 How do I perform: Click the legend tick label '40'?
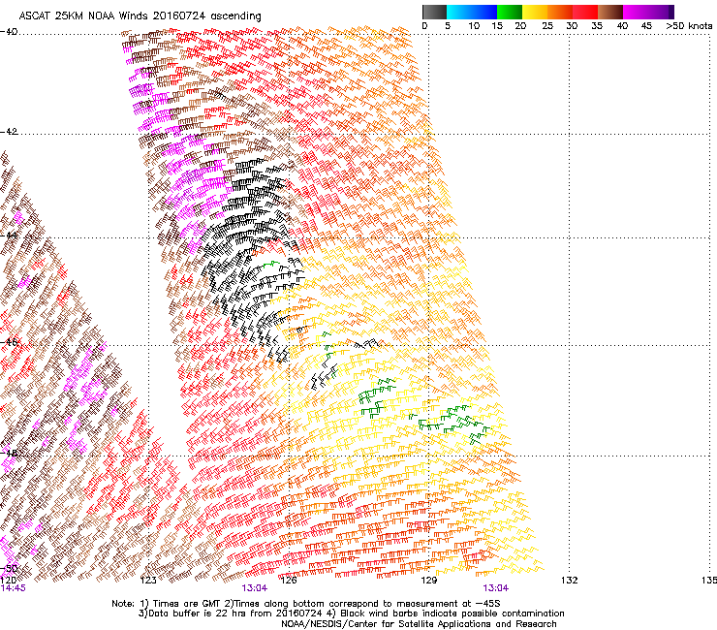click(x=622, y=26)
